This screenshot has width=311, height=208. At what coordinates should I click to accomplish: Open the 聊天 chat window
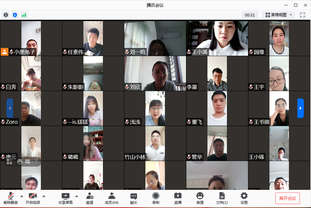click(133, 198)
